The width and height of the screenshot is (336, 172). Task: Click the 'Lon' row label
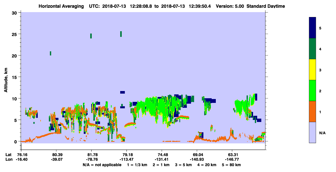pos(9,160)
